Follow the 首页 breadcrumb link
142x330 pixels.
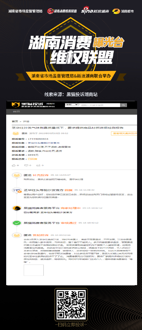tap(15, 121)
